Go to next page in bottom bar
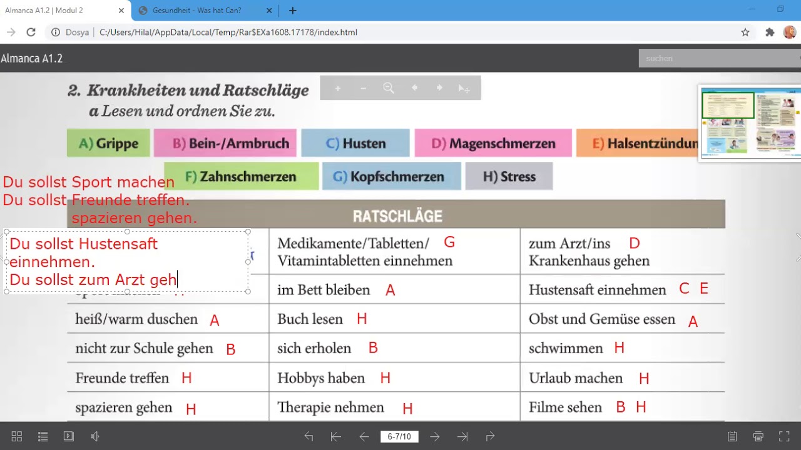801x450 pixels. (x=435, y=436)
